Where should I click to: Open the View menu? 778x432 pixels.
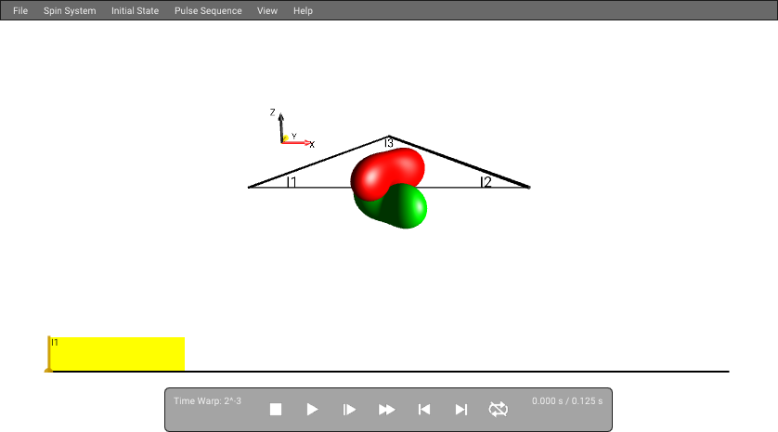267,10
